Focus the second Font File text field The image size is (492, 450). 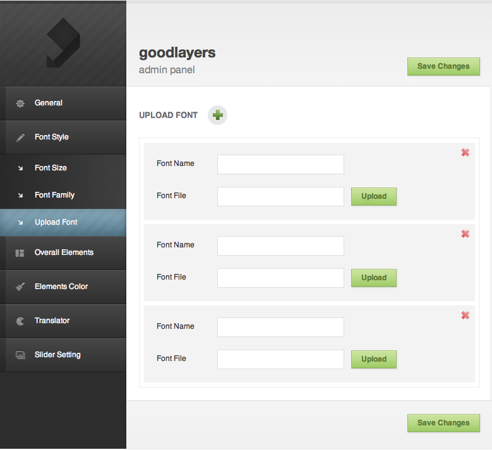coord(280,278)
